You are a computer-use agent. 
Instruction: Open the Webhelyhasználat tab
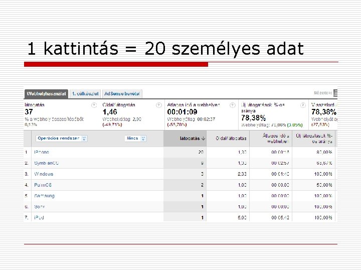(x=46, y=94)
